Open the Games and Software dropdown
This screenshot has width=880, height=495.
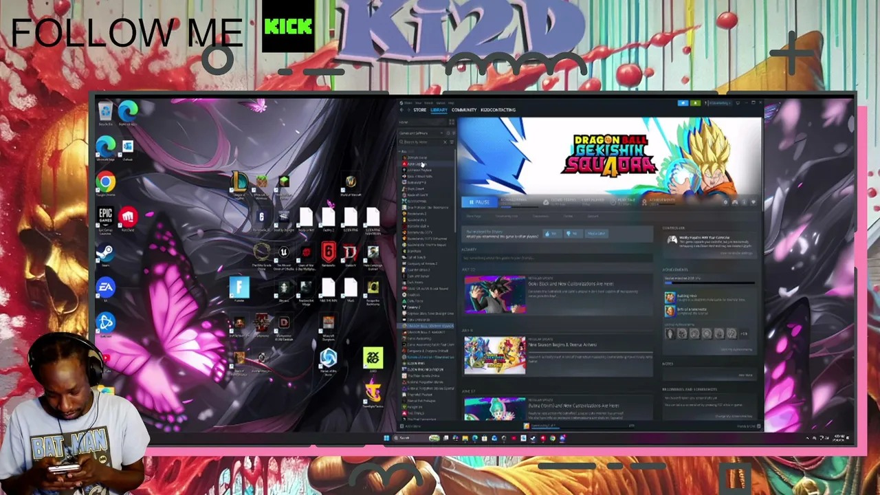click(x=421, y=133)
